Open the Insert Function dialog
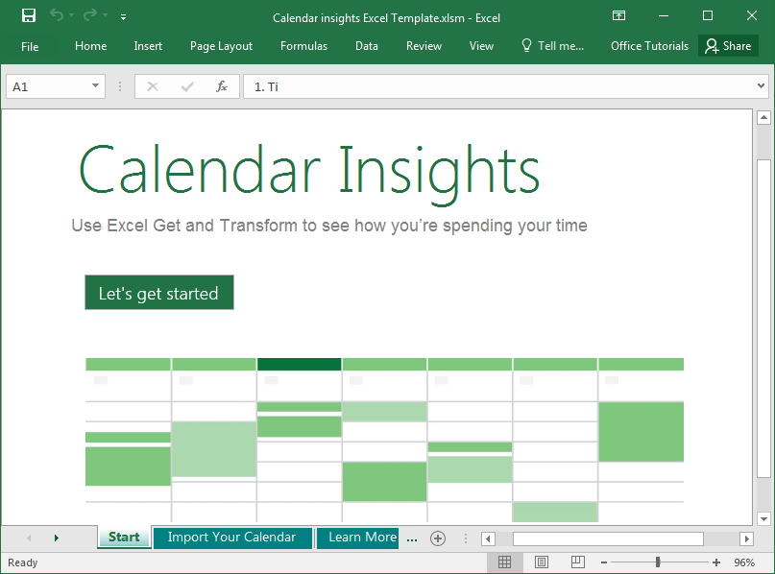 pyautogui.click(x=222, y=86)
